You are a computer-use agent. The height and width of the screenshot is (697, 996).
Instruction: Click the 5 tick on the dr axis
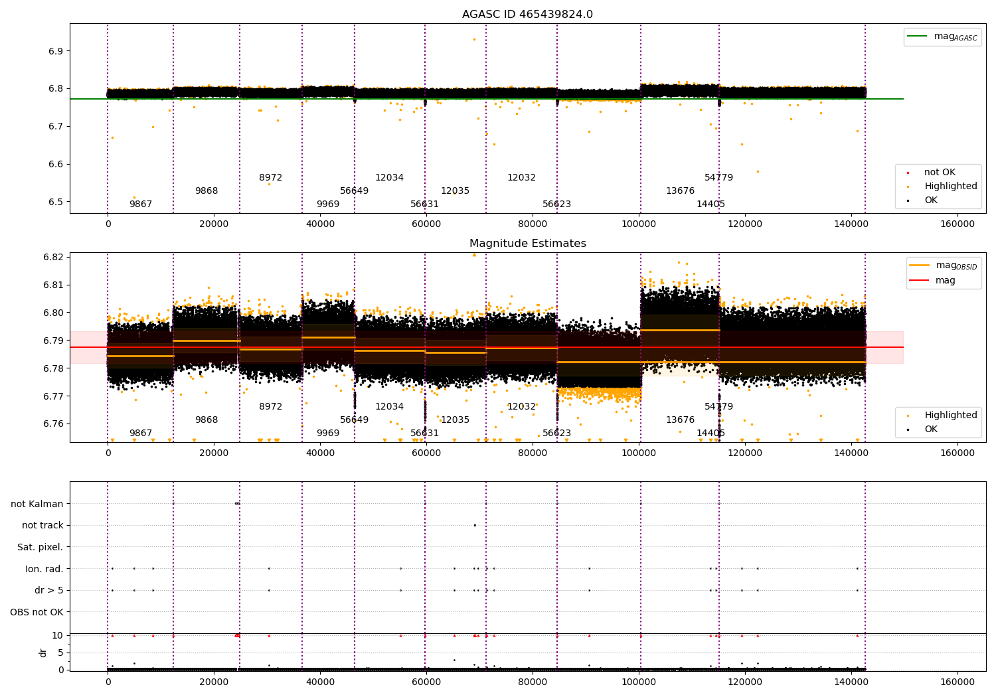(60, 653)
